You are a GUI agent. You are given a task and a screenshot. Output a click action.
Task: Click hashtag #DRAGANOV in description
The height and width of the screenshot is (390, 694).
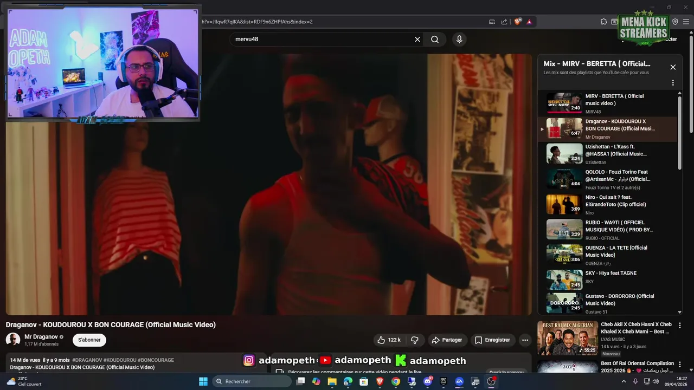click(87, 360)
